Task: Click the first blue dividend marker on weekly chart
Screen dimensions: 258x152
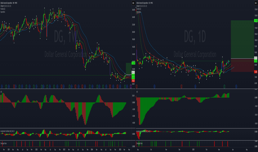Action: 2,86
